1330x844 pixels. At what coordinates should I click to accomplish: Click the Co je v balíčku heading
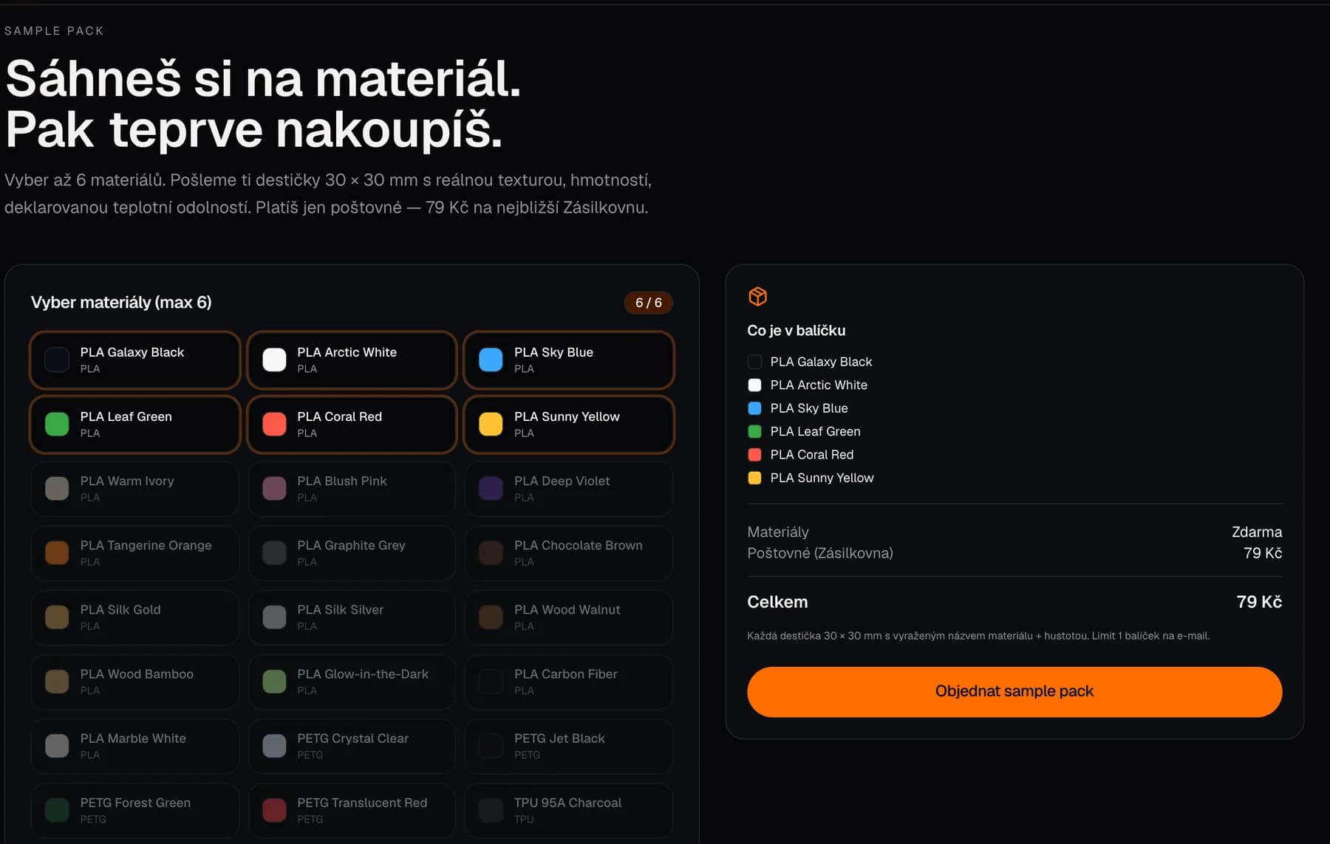pyautogui.click(x=797, y=331)
